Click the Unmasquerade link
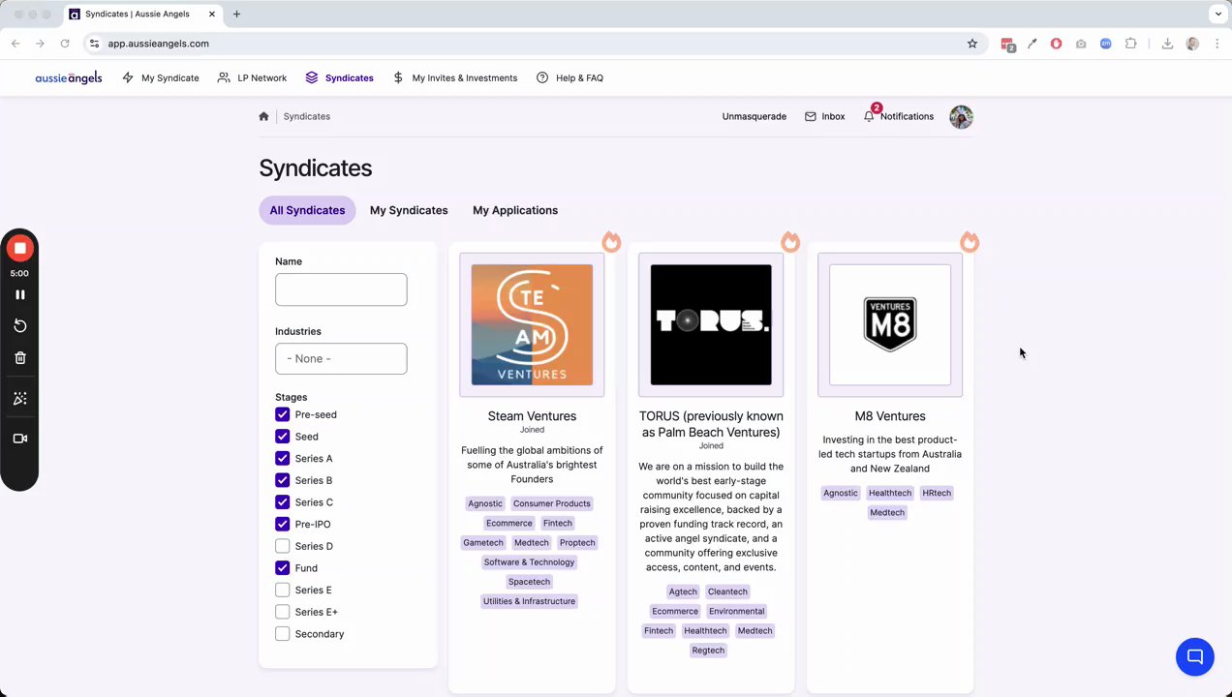The image size is (1232, 697). [x=755, y=116]
